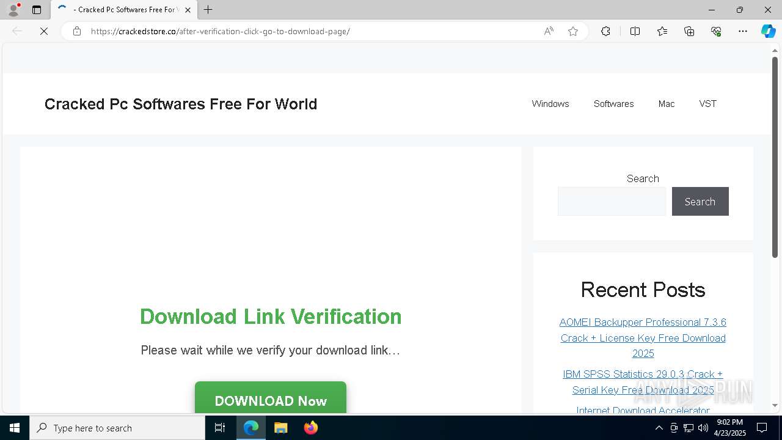Stop loading the page
The width and height of the screenshot is (782, 440).
(44, 31)
